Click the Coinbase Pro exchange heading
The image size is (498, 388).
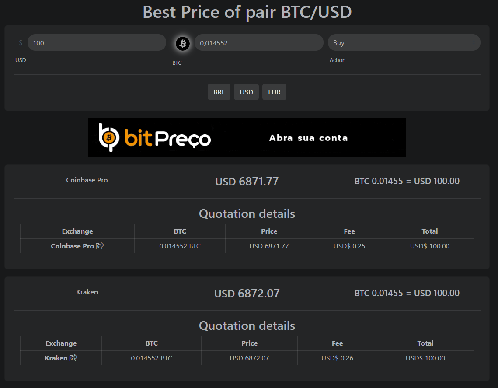(x=87, y=180)
